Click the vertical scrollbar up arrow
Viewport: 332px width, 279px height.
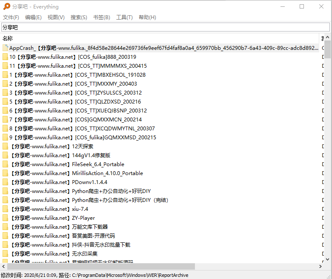pos(328,37)
